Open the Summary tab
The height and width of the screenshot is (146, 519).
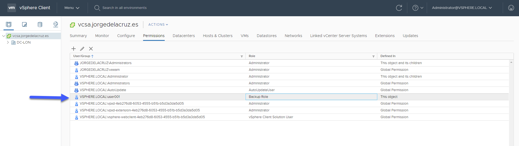78,36
